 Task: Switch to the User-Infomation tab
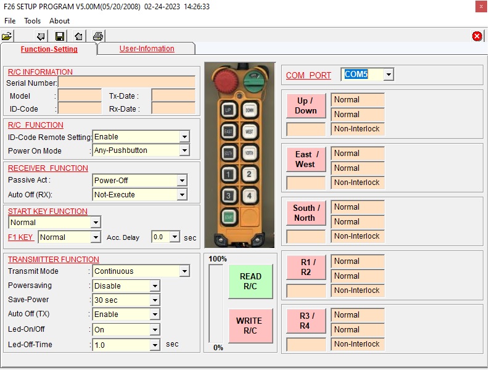coord(147,49)
